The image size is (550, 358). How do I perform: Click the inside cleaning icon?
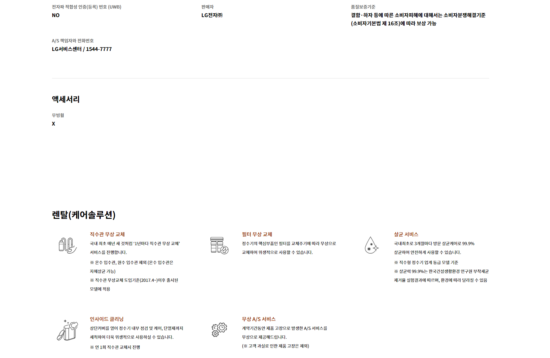click(x=67, y=330)
